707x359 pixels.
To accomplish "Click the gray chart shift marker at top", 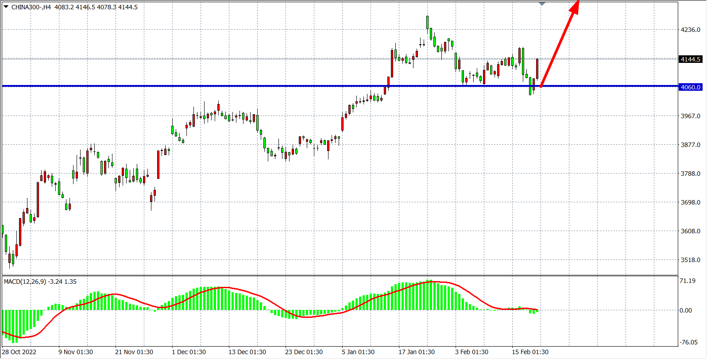I will pos(542,4).
